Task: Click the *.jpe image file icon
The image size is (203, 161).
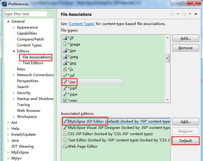Action: point(65,50)
